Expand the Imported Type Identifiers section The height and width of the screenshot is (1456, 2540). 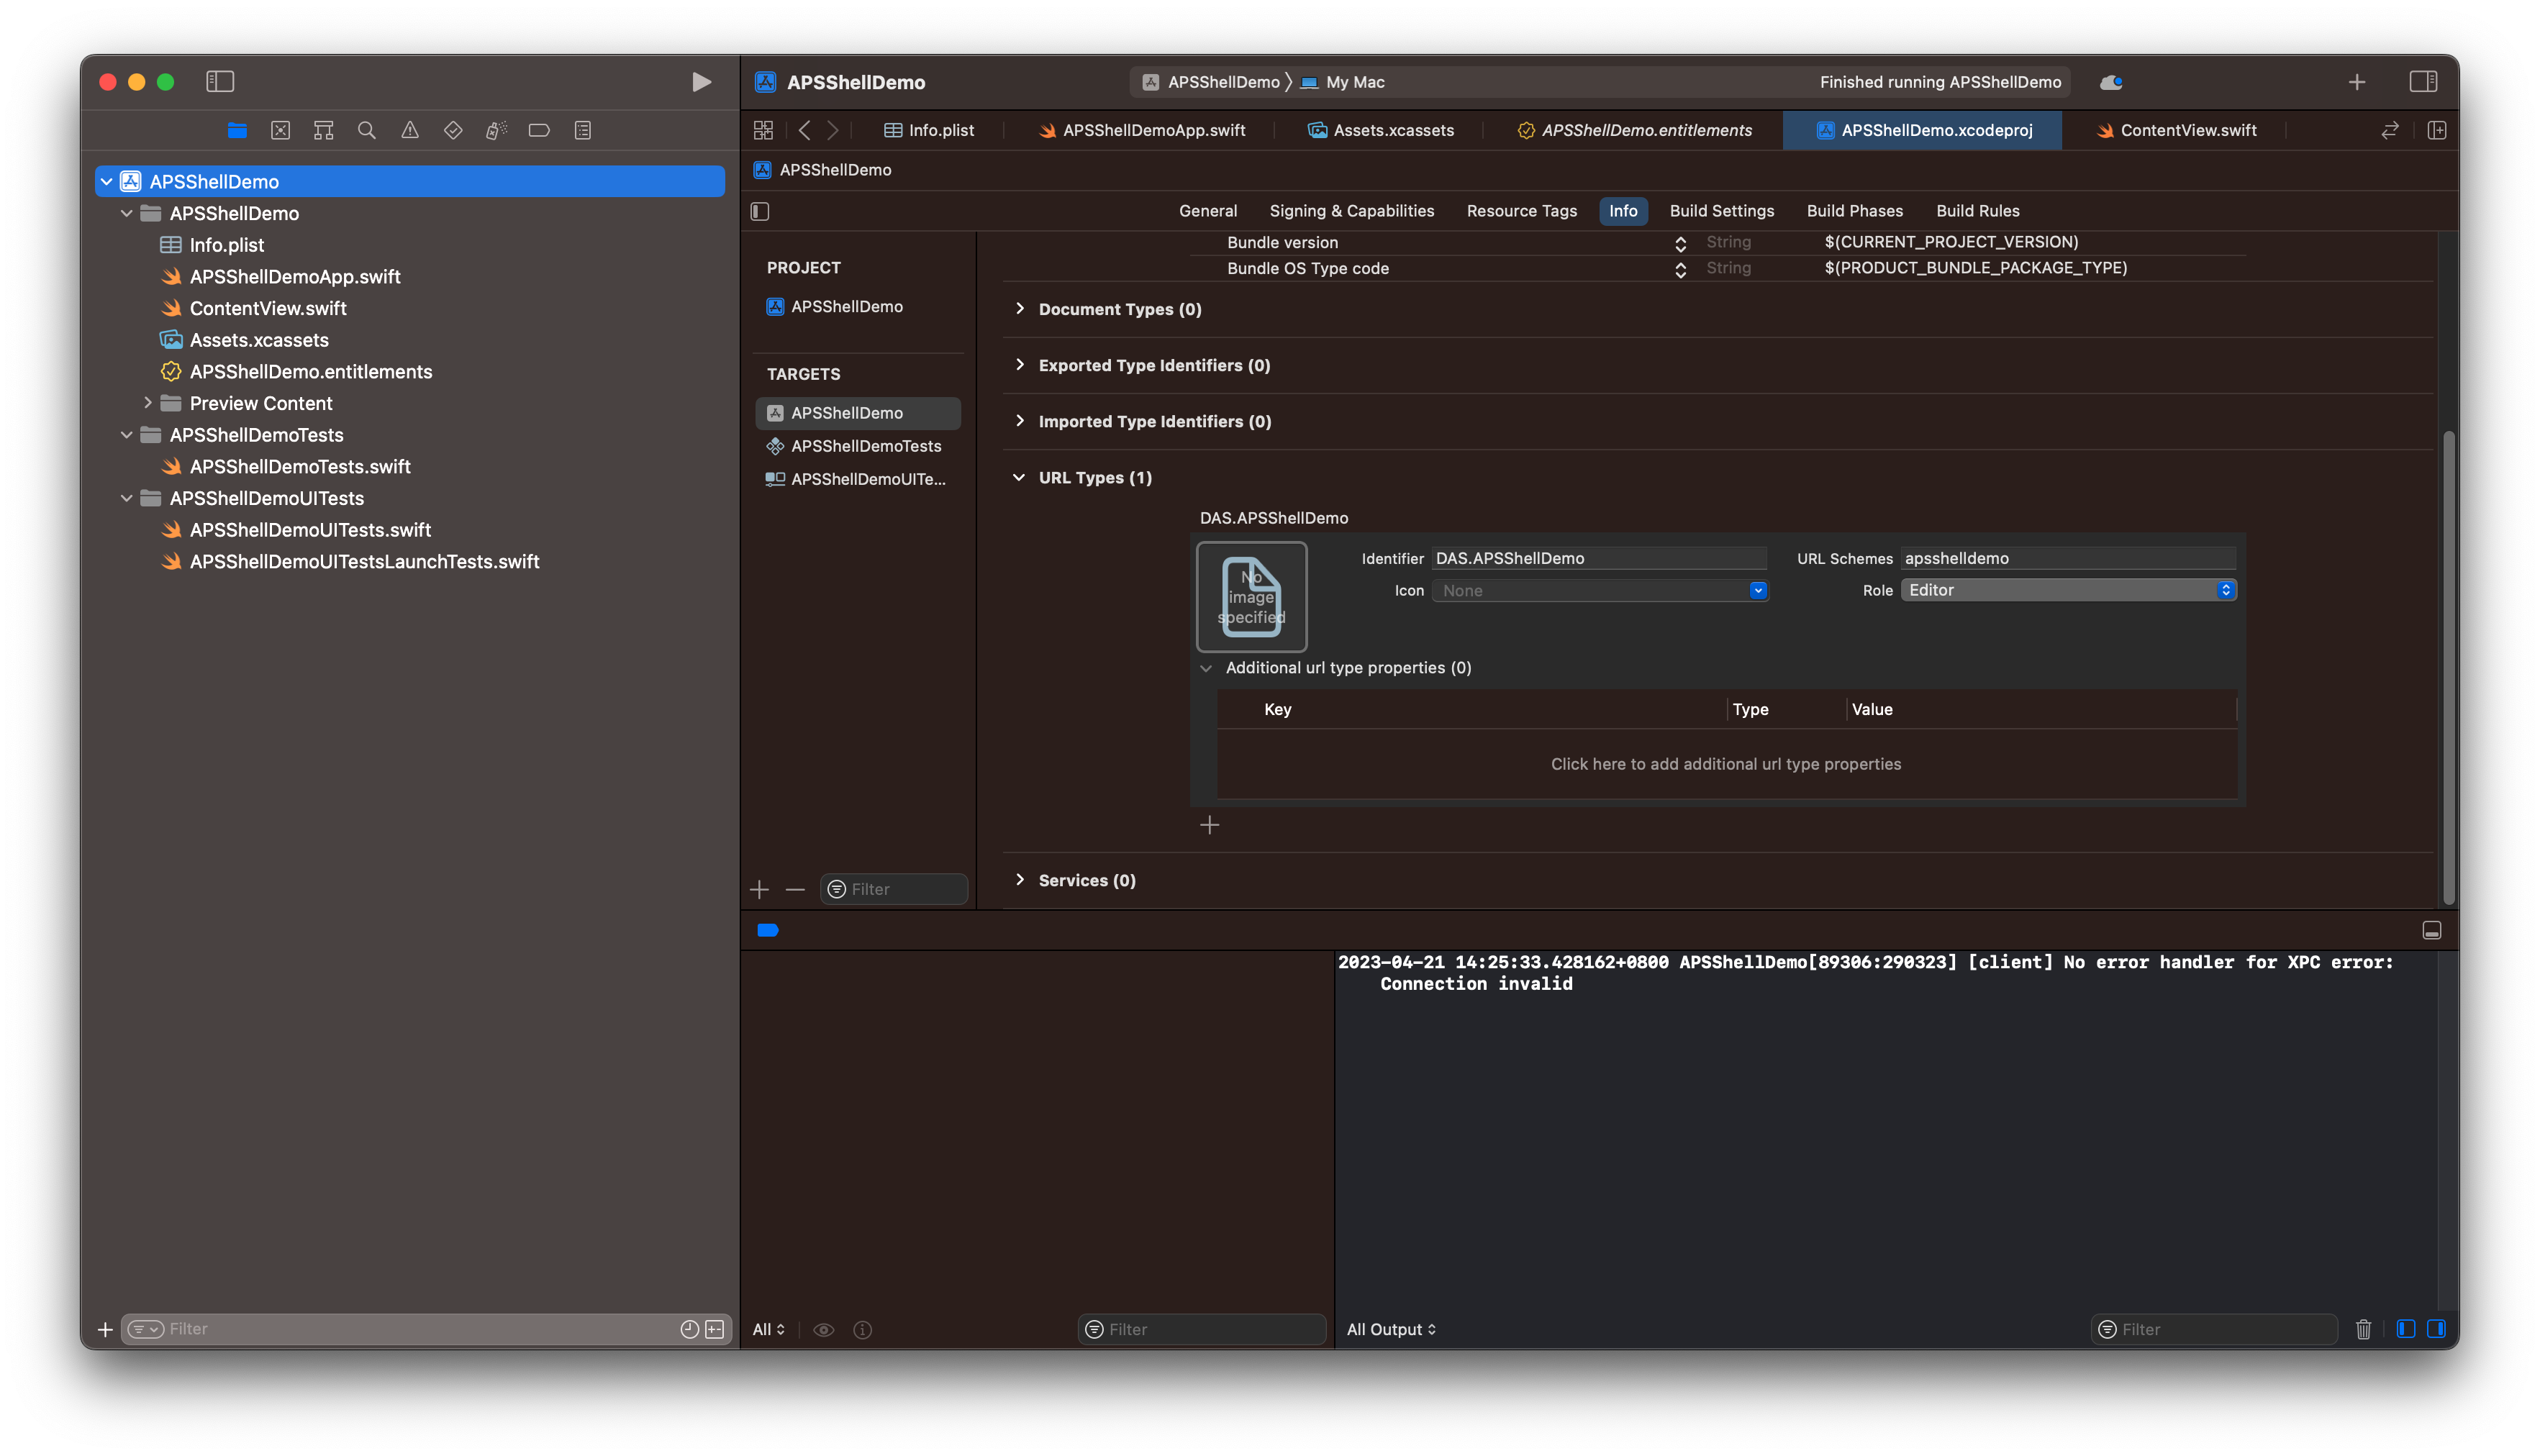tap(1019, 421)
